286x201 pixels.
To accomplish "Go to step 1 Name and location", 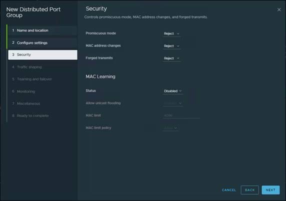I will click(x=42, y=30).
